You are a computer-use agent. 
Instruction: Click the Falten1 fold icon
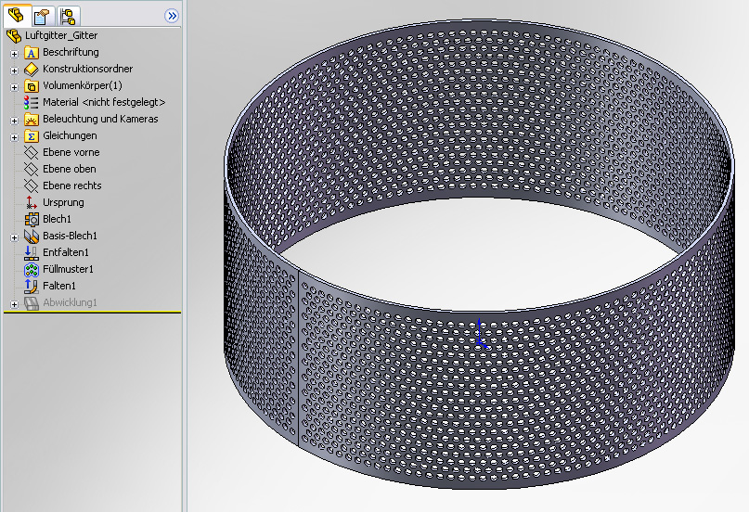coord(31,287)
